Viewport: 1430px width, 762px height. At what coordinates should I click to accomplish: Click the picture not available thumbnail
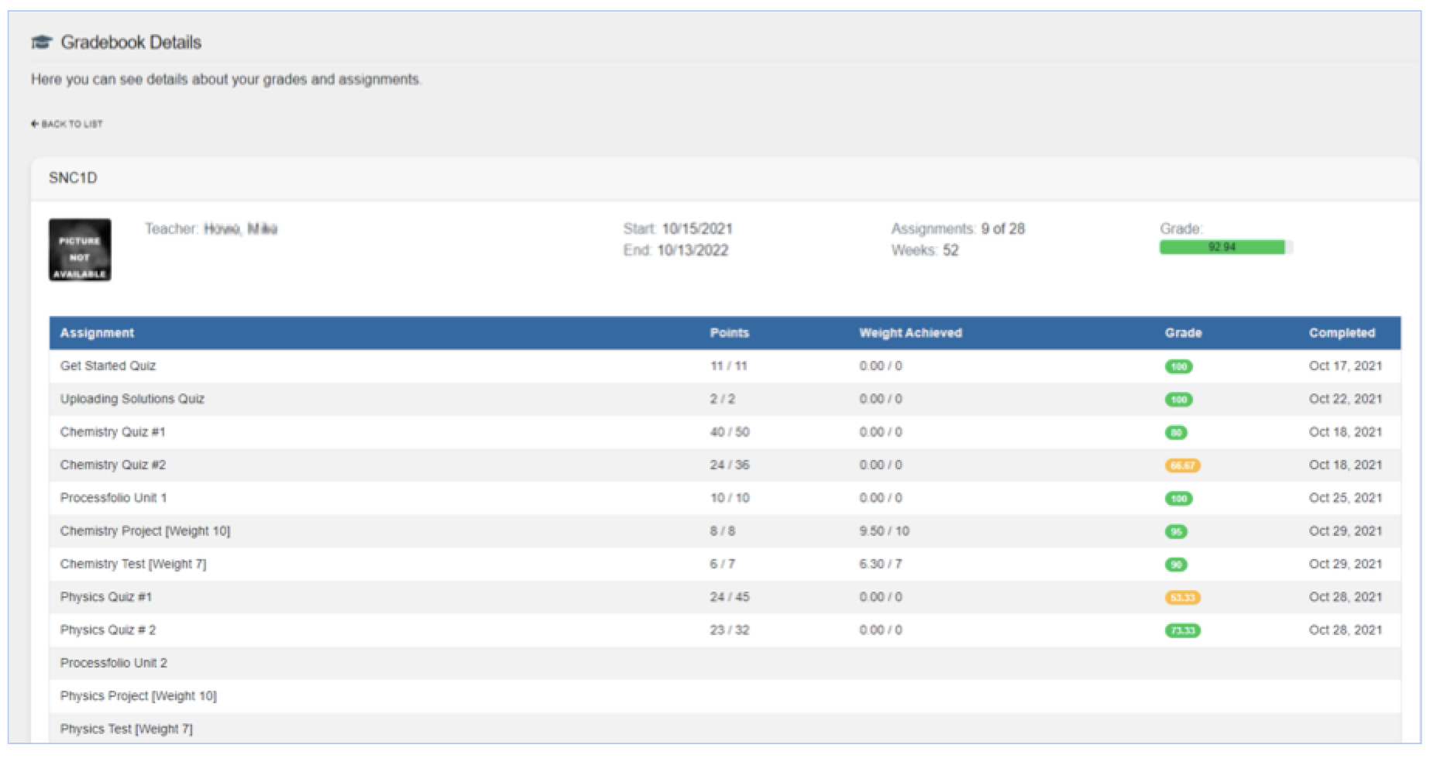coord(80,250)
